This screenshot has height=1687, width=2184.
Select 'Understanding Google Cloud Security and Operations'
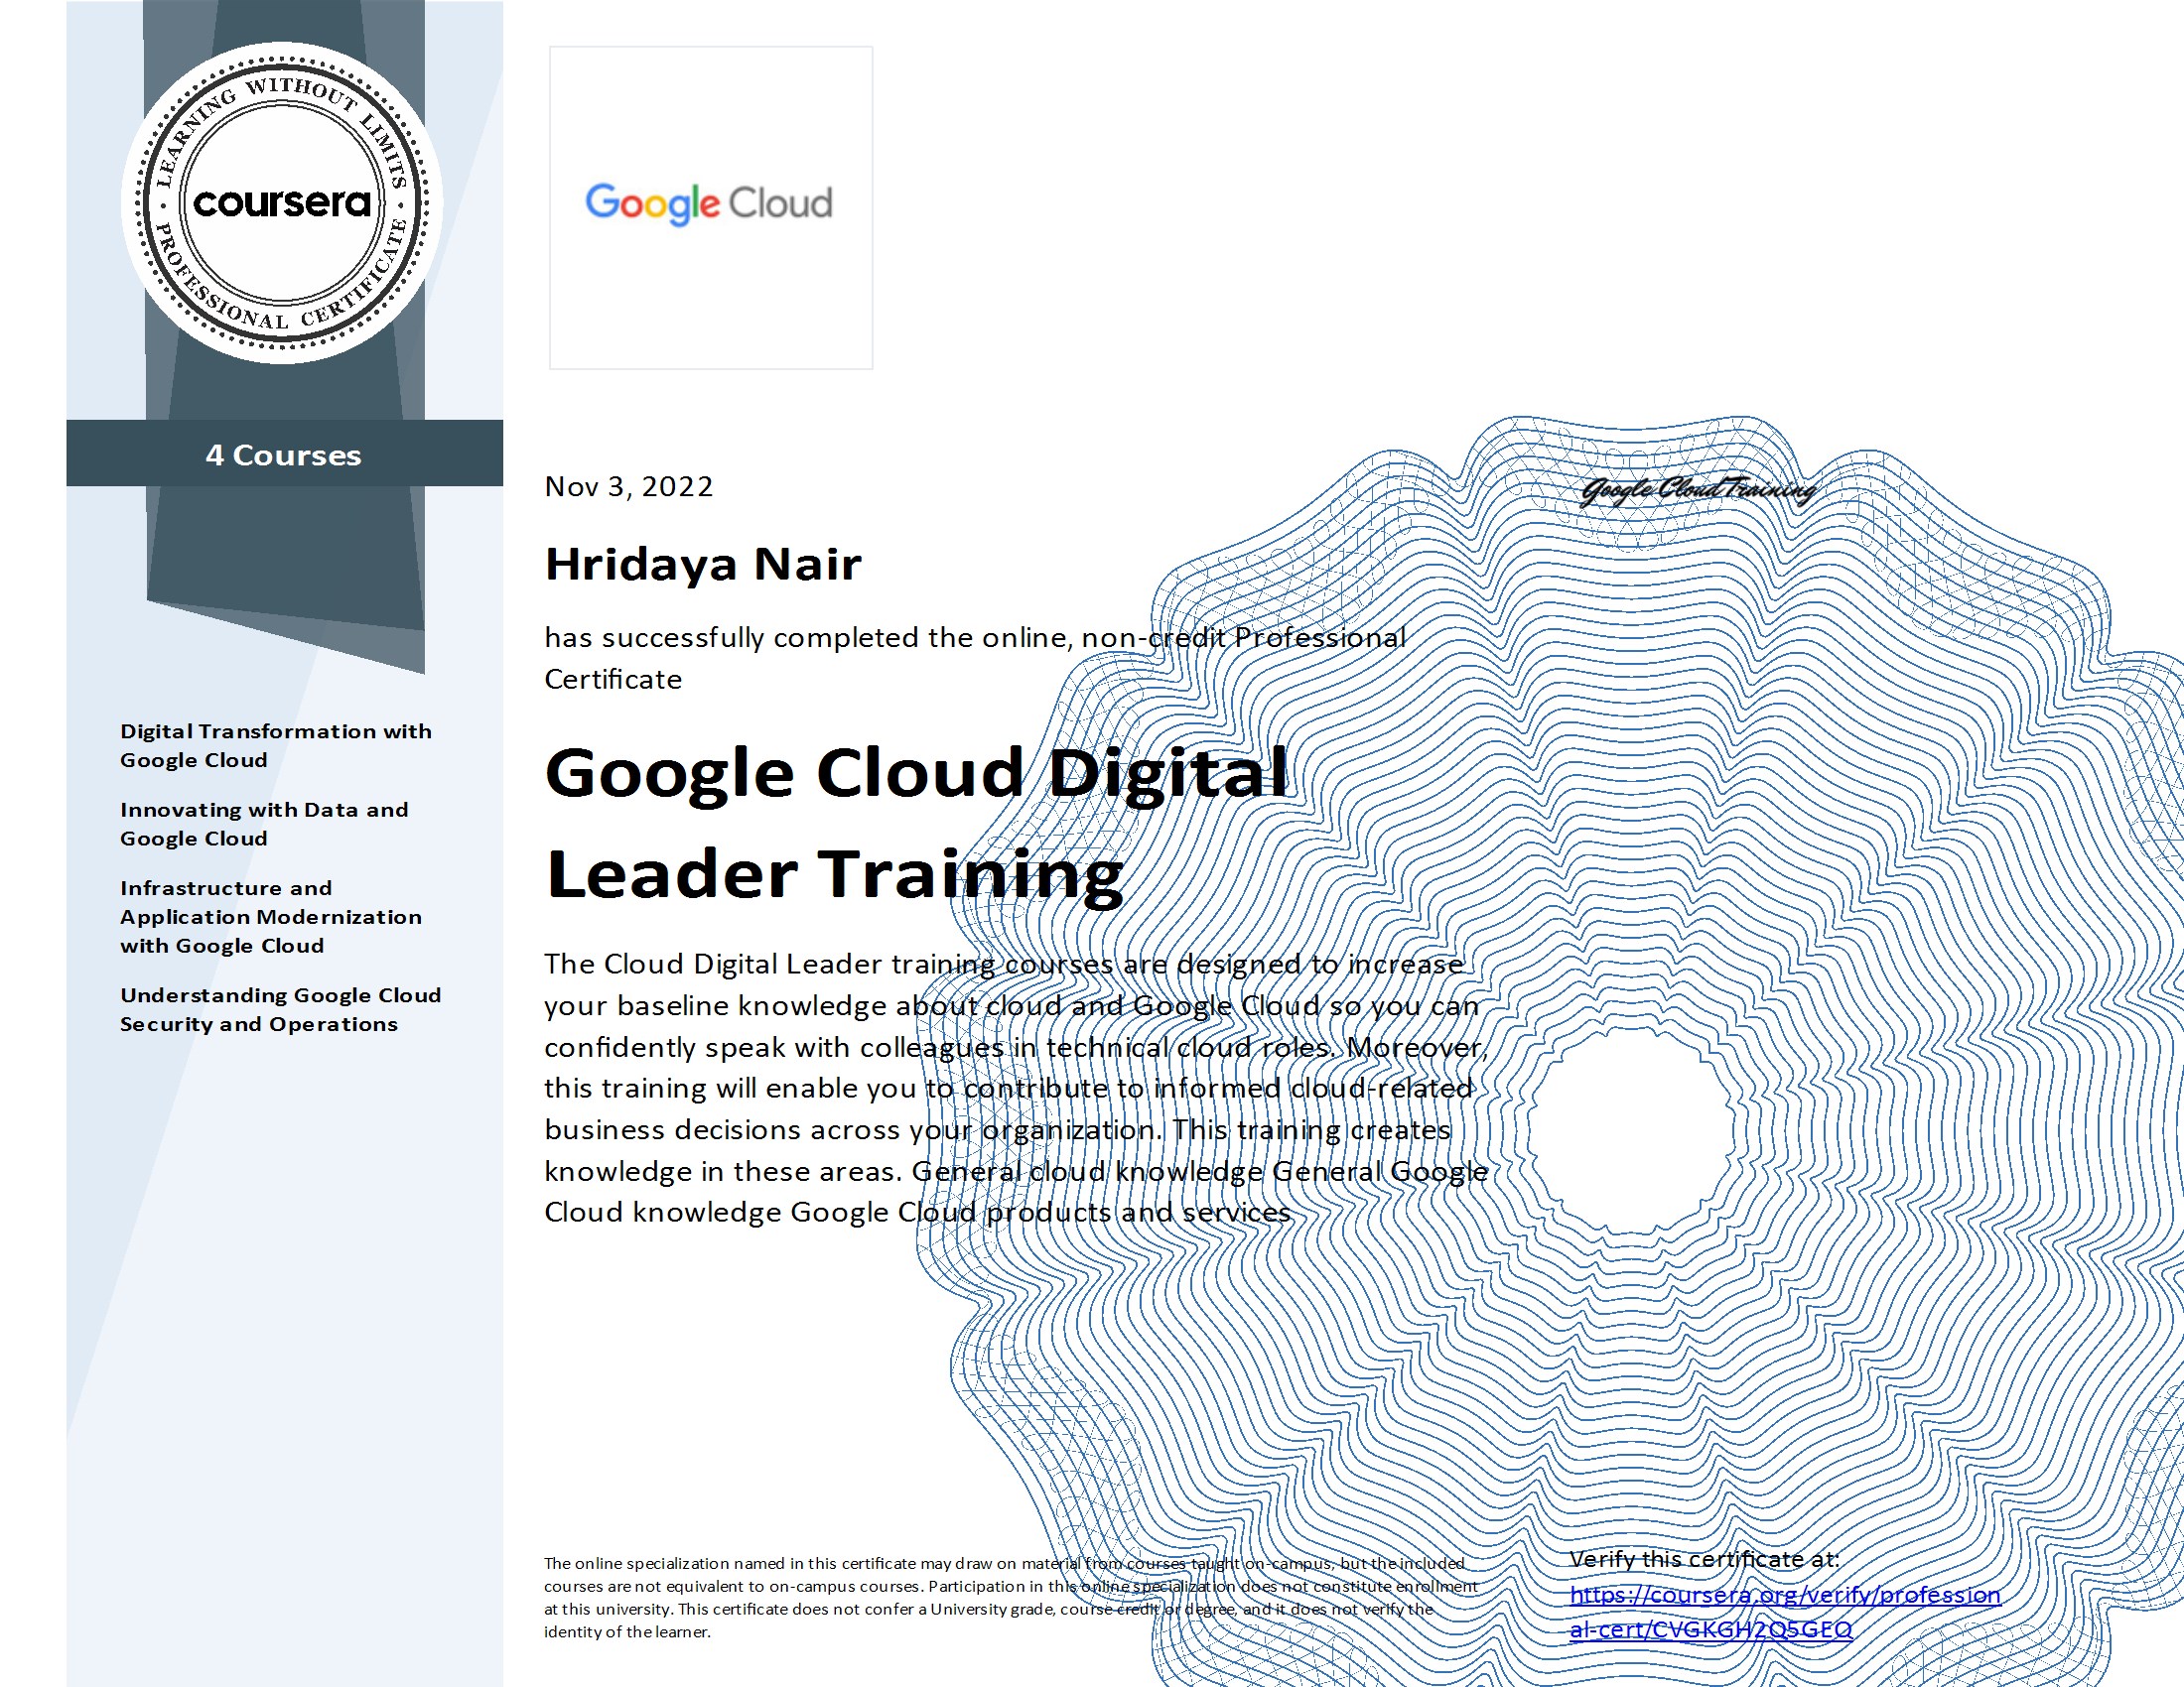(x=280, y=1009)
